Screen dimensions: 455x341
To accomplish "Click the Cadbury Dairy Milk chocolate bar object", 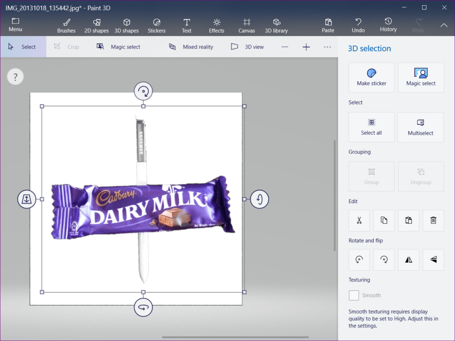I will click(143, 207).
